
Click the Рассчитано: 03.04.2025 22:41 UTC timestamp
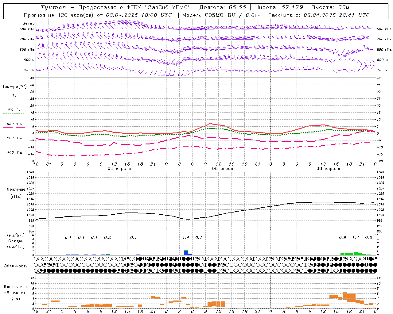[x=319, y=15]
